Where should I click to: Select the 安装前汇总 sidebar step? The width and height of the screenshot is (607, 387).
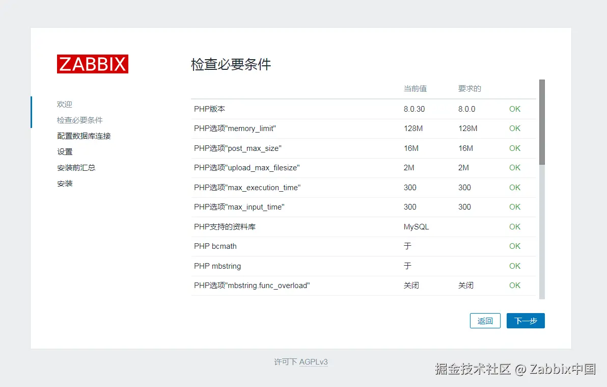coord(76,168)
